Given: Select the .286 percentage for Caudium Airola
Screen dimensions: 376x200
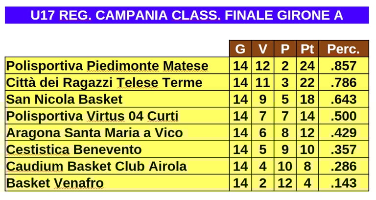Looking at the screenshot, I should pyautogui.click(x=343, y=166).
